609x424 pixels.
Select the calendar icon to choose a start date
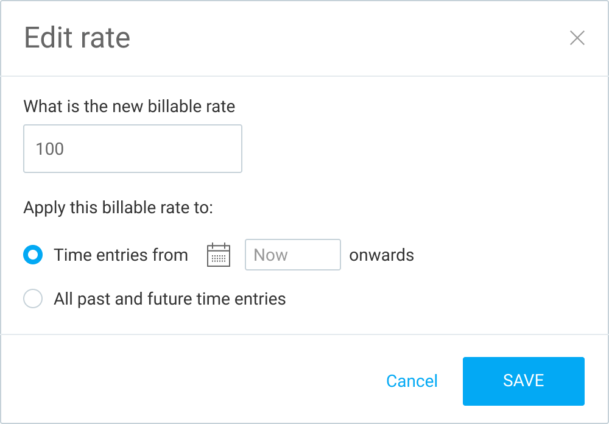coord(218,255)
